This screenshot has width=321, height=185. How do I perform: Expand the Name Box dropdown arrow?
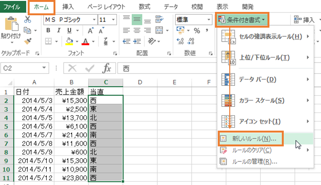[44, 68]
